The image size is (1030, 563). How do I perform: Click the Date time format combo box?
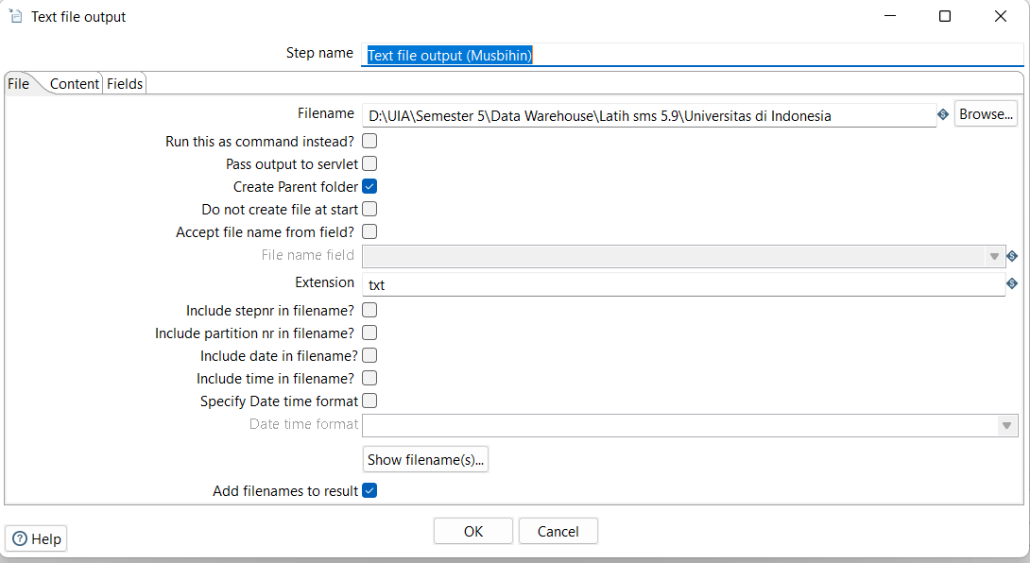690,426
